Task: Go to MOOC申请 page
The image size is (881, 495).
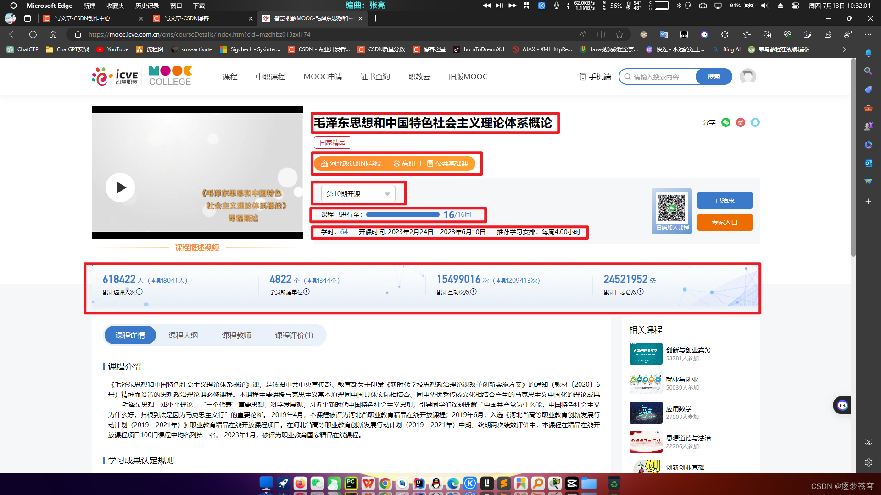Action: coord(323,77)
